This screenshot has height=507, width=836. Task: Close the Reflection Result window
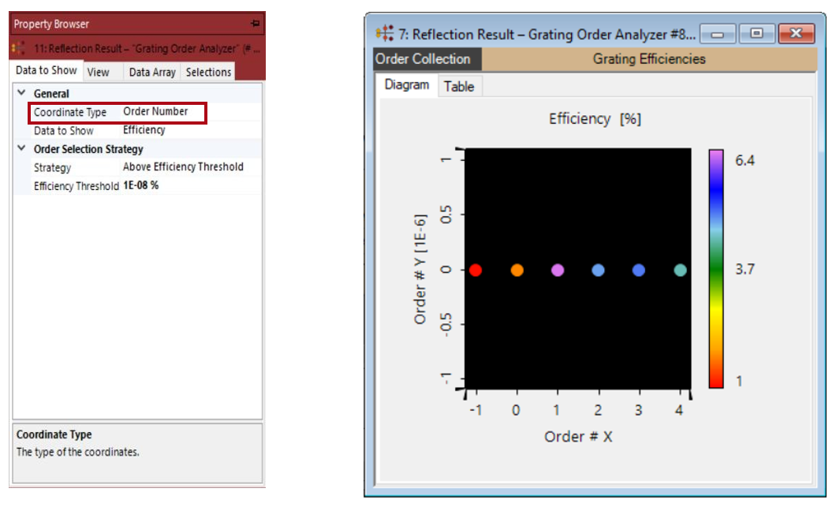[796, 34]
